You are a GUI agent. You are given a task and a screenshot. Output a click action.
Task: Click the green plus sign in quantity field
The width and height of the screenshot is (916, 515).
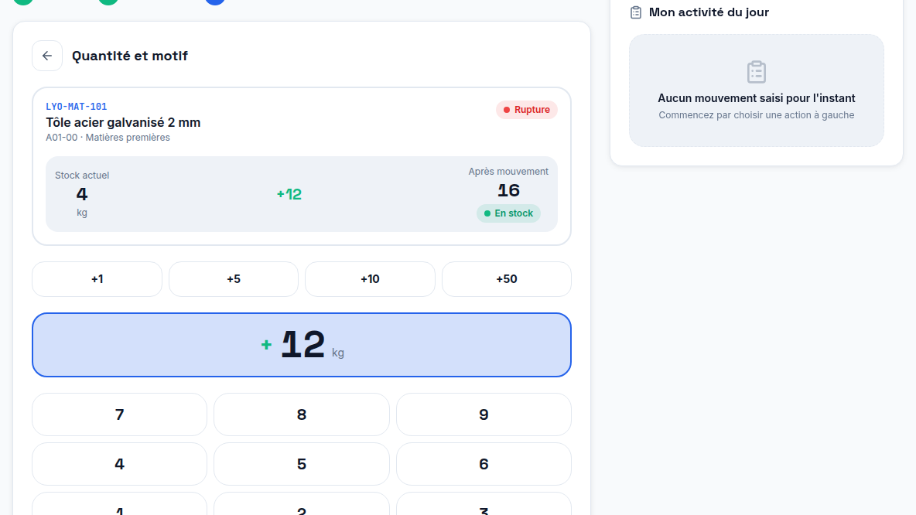[266, 345]
